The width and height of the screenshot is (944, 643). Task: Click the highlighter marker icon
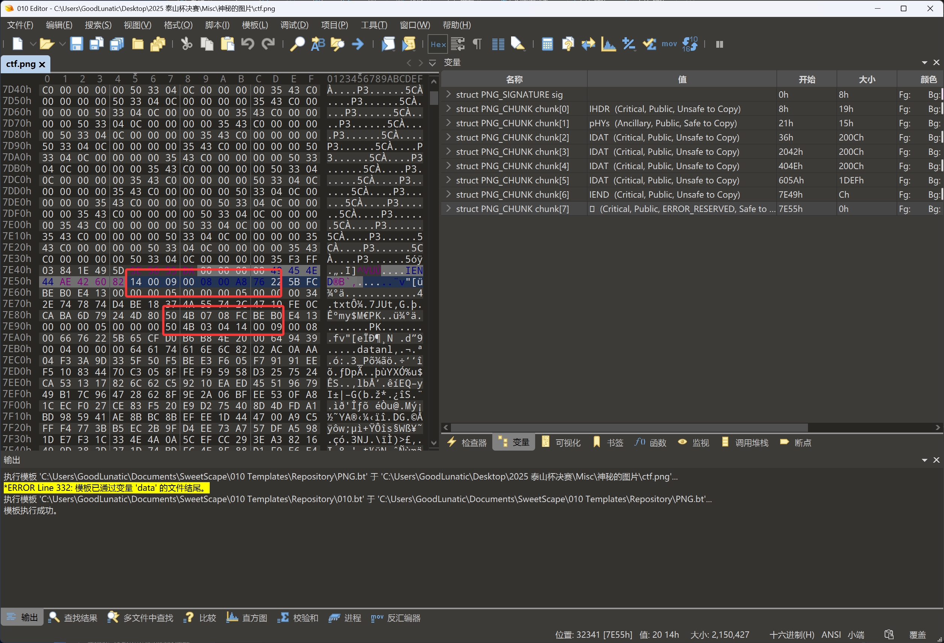coord(517,44)
